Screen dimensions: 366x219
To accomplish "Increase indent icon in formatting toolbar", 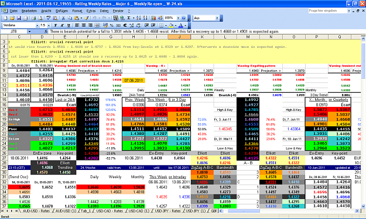I will point(153,25).
